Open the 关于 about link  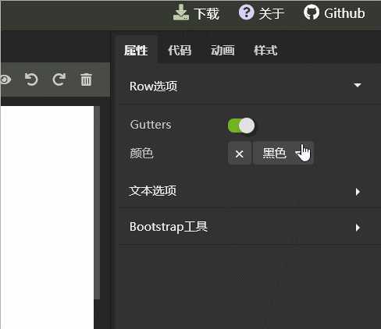272,13
